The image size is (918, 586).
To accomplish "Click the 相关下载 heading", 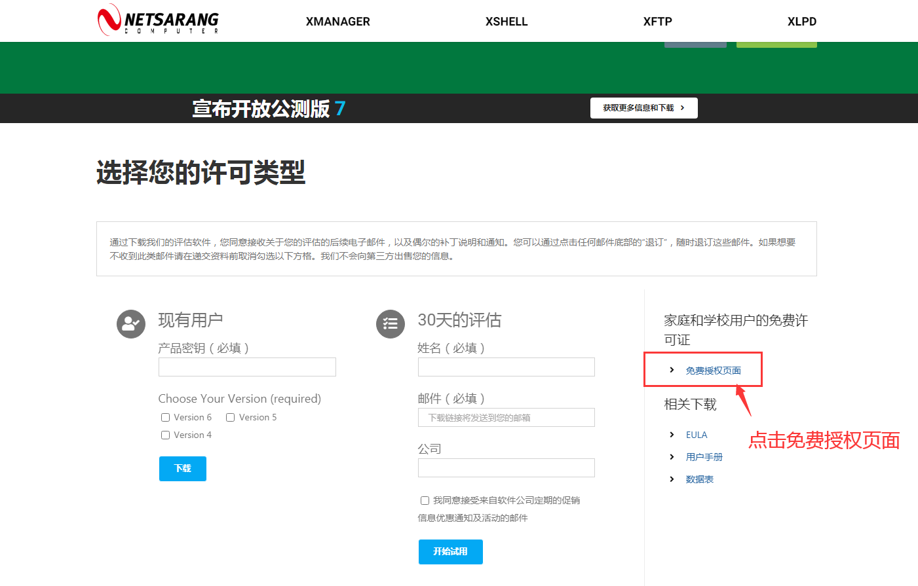I will [690, 405].
